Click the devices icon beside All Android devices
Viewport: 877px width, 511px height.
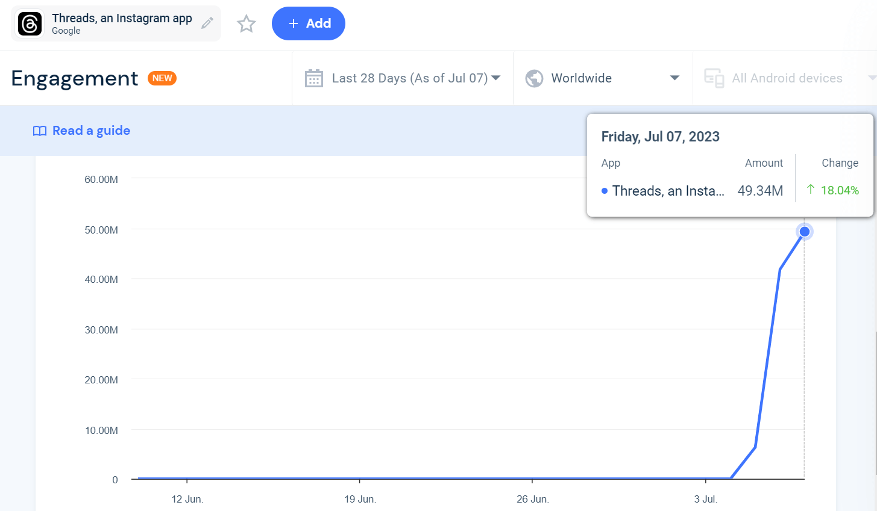click(x=714, y=78)
